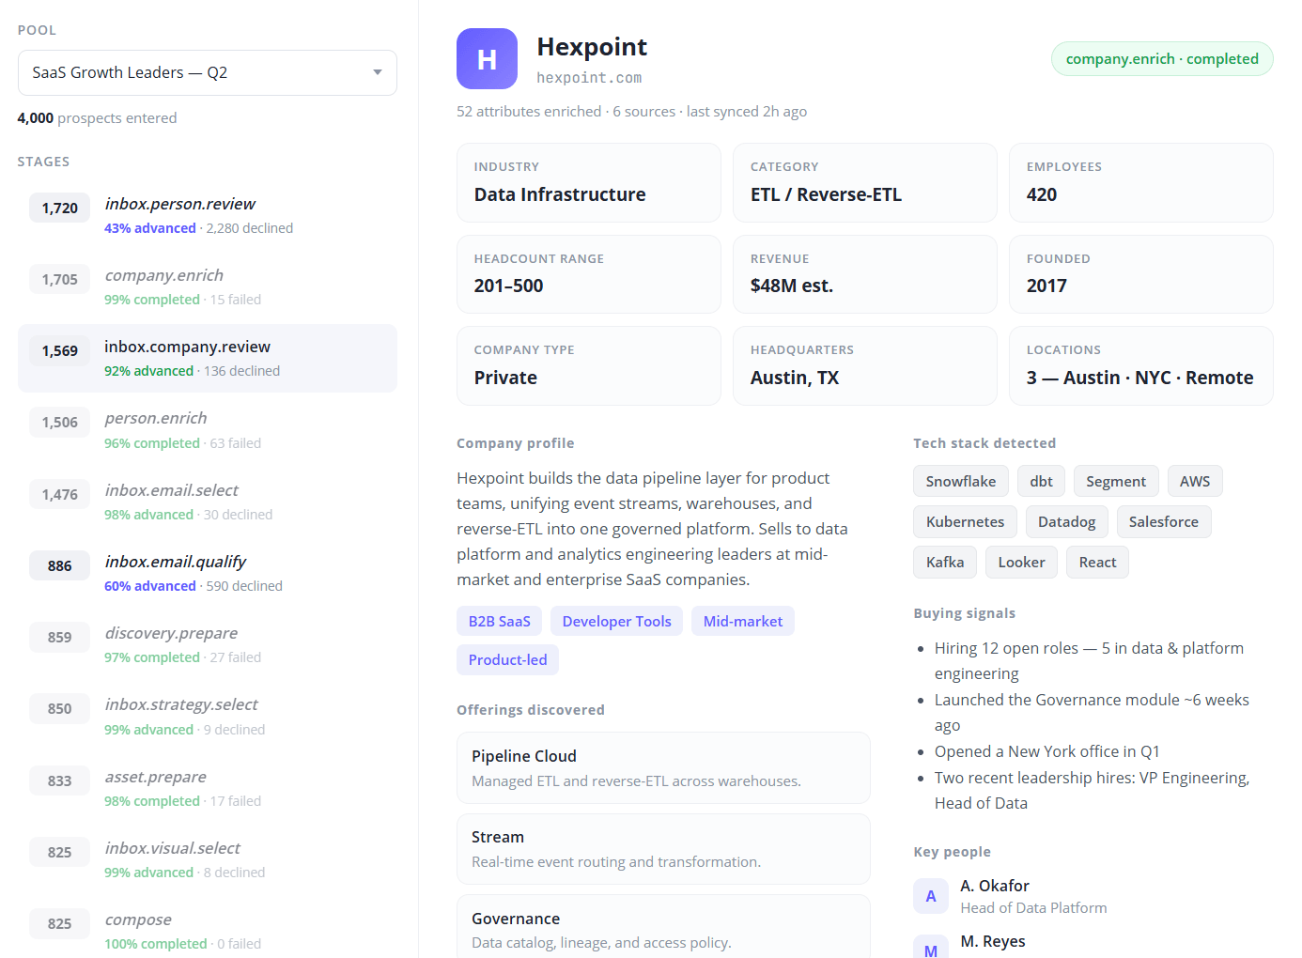Image resolution: width=1302 pixels, height=958 pixels.
Task: Click the React tech chip
Action: (x=1098, y=562)
